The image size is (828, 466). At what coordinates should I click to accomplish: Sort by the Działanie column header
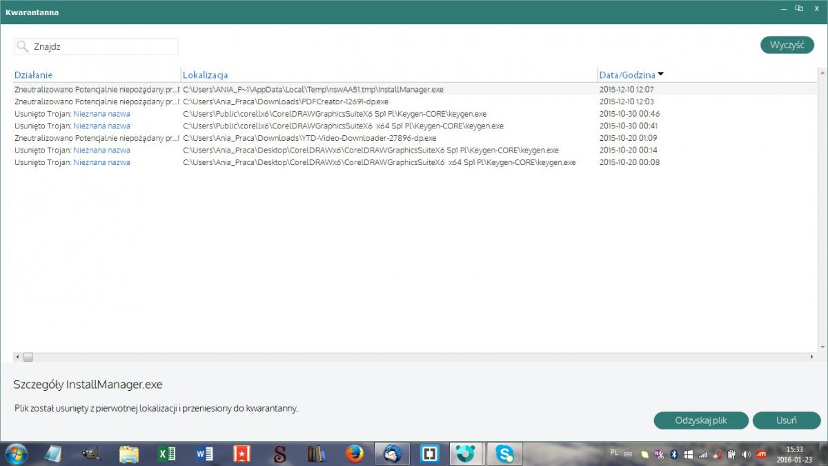(33, 75)
